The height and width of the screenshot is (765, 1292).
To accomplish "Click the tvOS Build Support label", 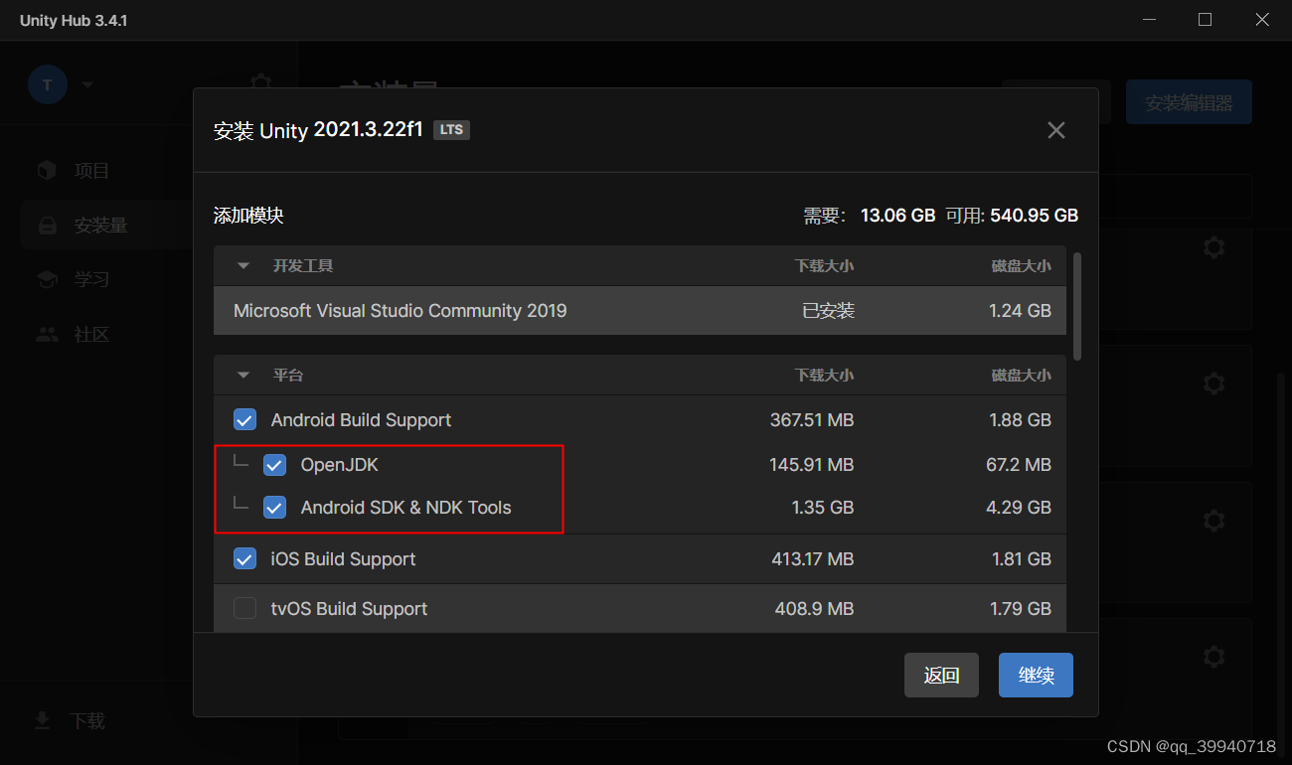I will [x=350, y=609].
